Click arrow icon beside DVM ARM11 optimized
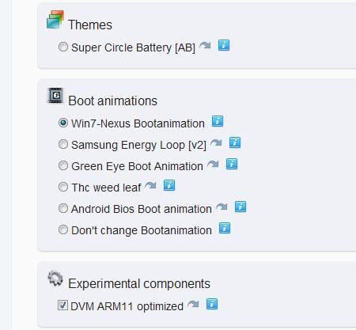This screenshot has width=356, height=330. [193, 305]
